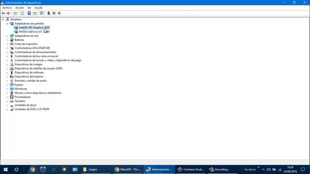
Task: Select Dispositivos de imagen row
Action: (28, 64)
